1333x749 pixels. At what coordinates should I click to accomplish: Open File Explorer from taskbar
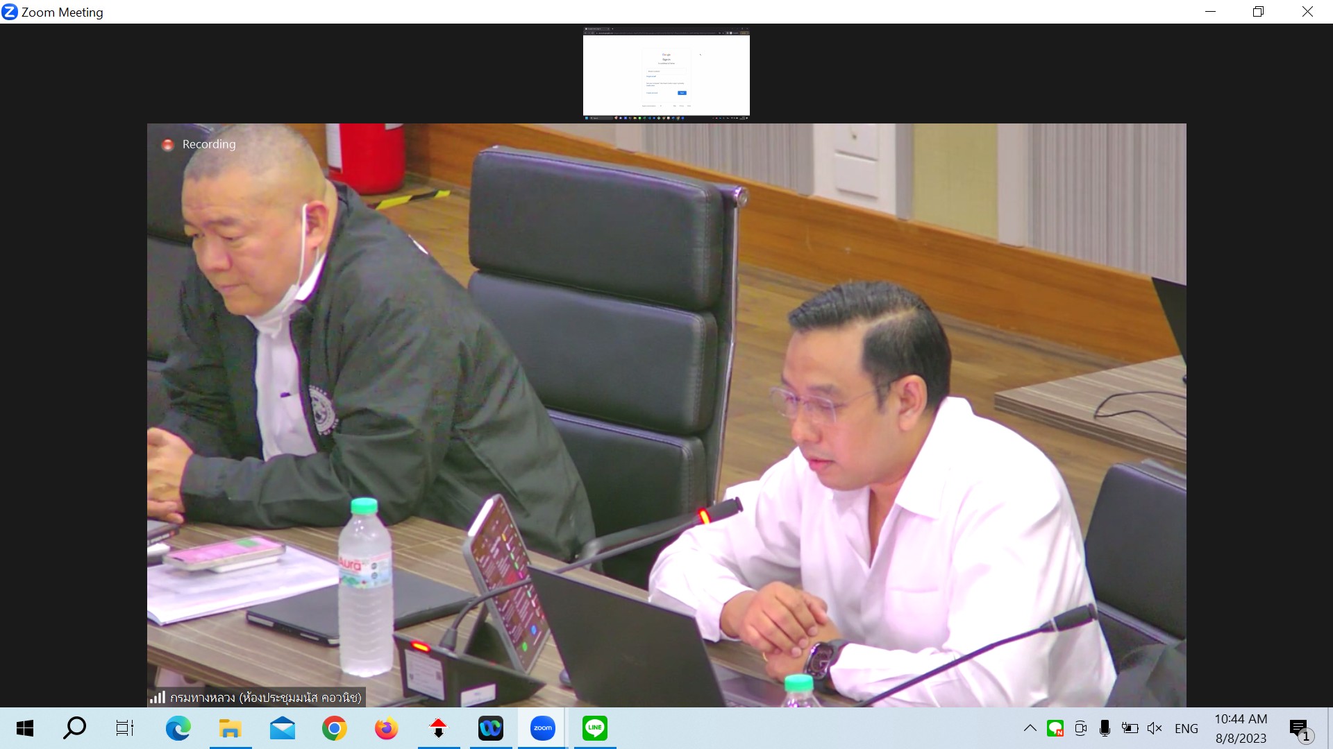(x=230, y=728)
